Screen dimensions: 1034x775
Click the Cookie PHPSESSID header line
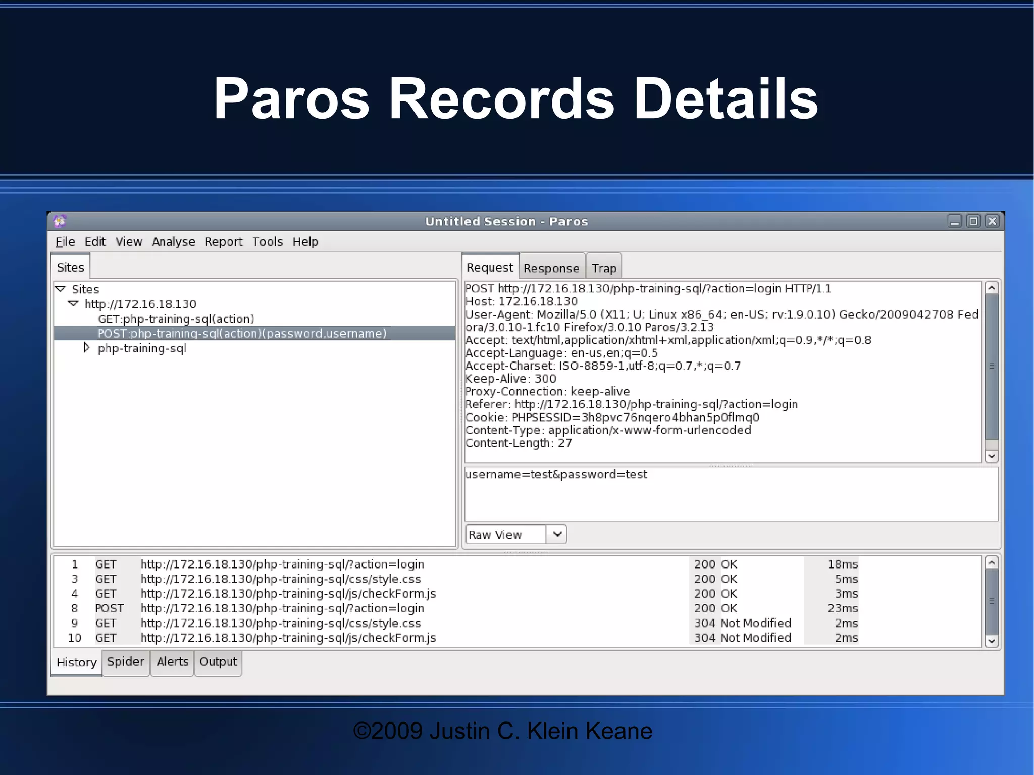612,417
